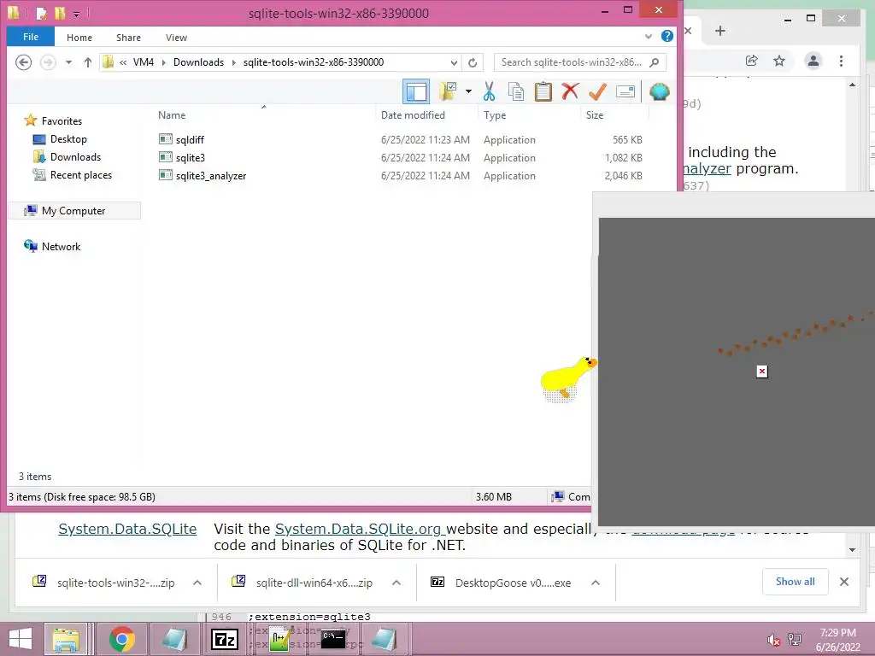This screenshot has width=875, height=656.
Task: Click the Chrome share page icon
Action: coord(752,61)
